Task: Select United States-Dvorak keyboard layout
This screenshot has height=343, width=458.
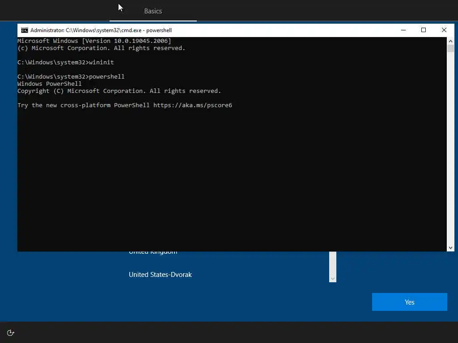Action: click(x=160, y=275)
